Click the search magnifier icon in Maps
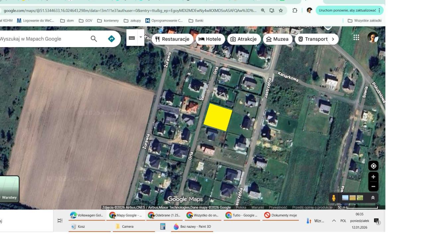425x239 pixels. point(94,39)
